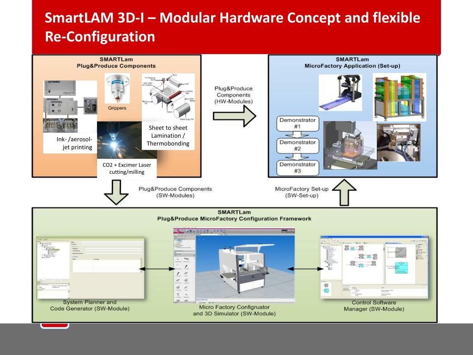Open the 3D Simulator micro factory screenshot
The image size is (473, 355).
coord(234,265)
